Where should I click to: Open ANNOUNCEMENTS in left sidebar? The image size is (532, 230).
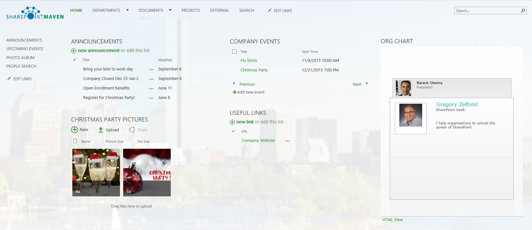24,40
